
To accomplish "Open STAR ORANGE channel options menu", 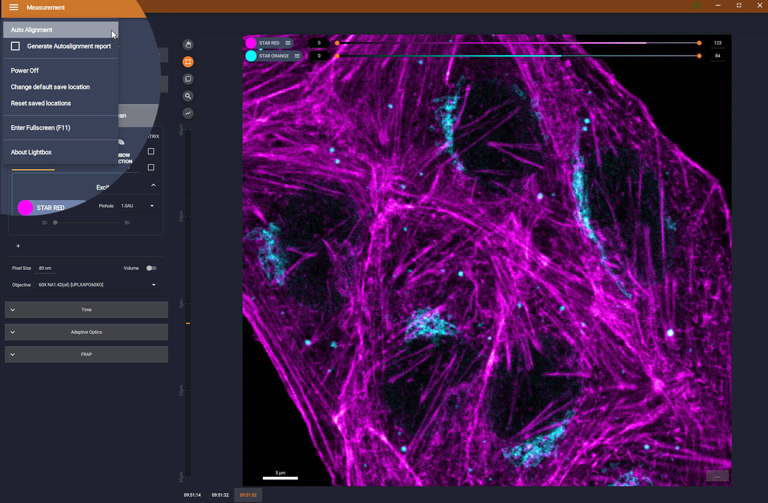I will pos(297,56).
